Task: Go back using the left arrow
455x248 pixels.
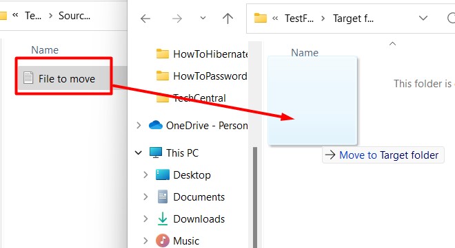Action: click(145, 19)
